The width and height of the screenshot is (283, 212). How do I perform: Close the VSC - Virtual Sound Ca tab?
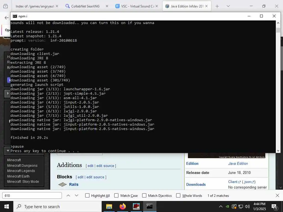(157, 6)
